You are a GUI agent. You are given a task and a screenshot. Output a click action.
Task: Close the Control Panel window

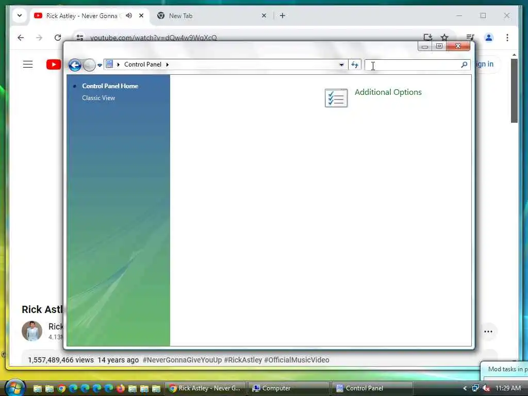click(x=458, y=46)
